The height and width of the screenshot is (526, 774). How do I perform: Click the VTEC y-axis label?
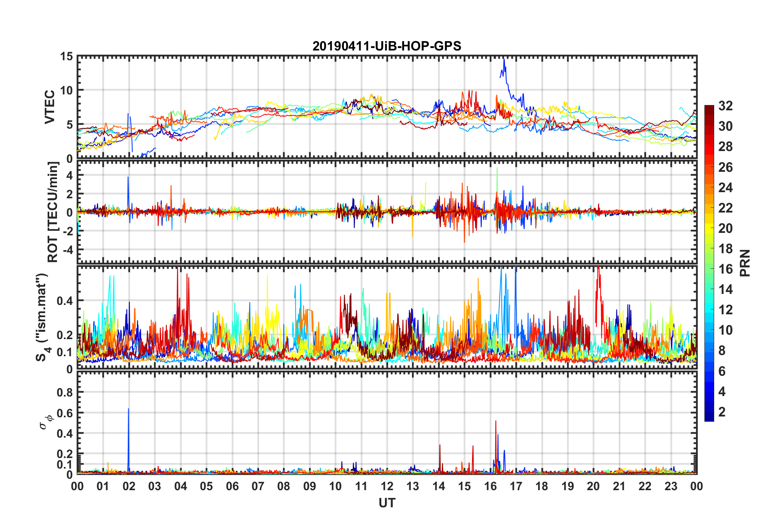coord(50,107)
